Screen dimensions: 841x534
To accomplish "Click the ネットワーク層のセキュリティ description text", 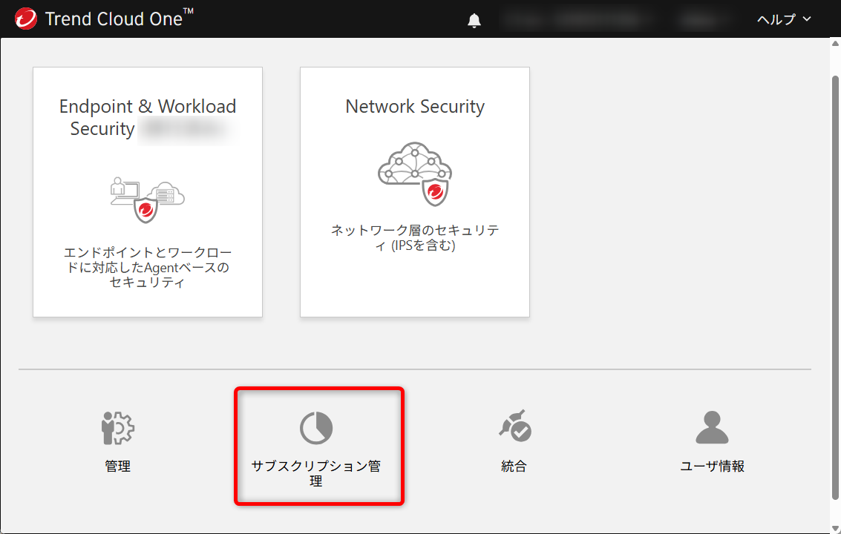I will coord(415,237).
